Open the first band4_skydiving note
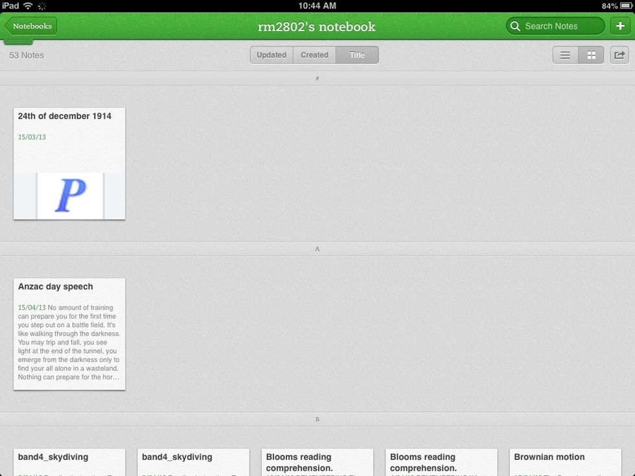Image resolution: width=635 pixels, height=476 pixels. pos(69,461)
